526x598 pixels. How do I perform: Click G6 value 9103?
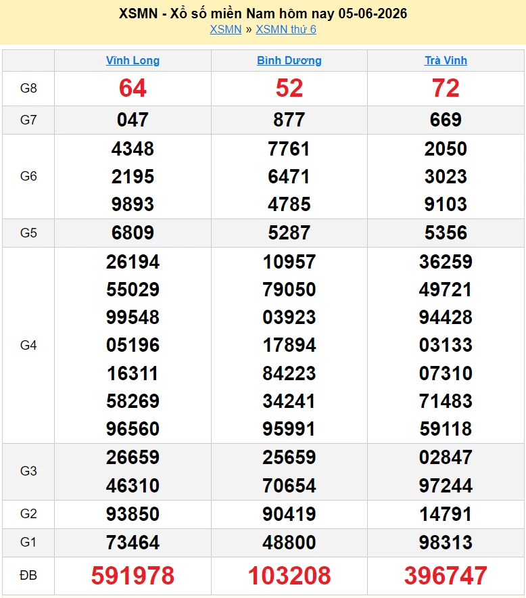pyautogui.click(x=446, y=204)
